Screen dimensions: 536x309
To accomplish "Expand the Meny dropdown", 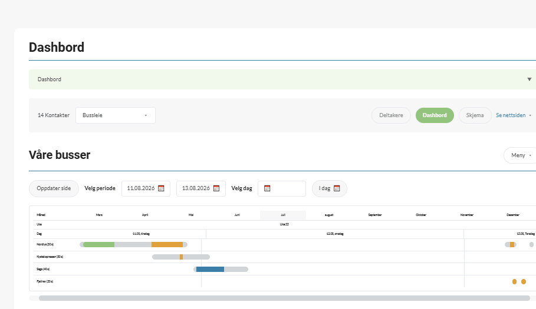I will click(520, 155).
